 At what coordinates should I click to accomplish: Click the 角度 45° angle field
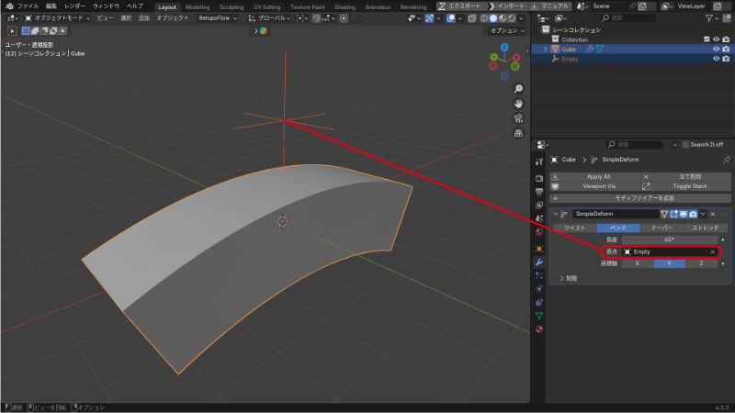tap(670, 240)
